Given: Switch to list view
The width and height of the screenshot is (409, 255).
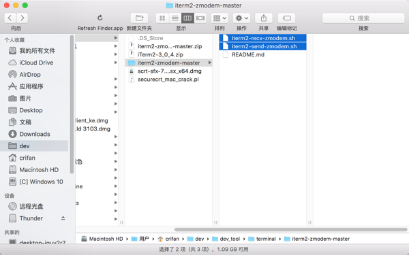Looking at the screenshot, I should point(175,18).
